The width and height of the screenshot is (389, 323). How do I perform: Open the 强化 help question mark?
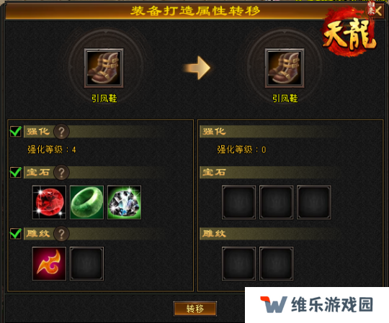pyautogui.click(x=61, y=131)
